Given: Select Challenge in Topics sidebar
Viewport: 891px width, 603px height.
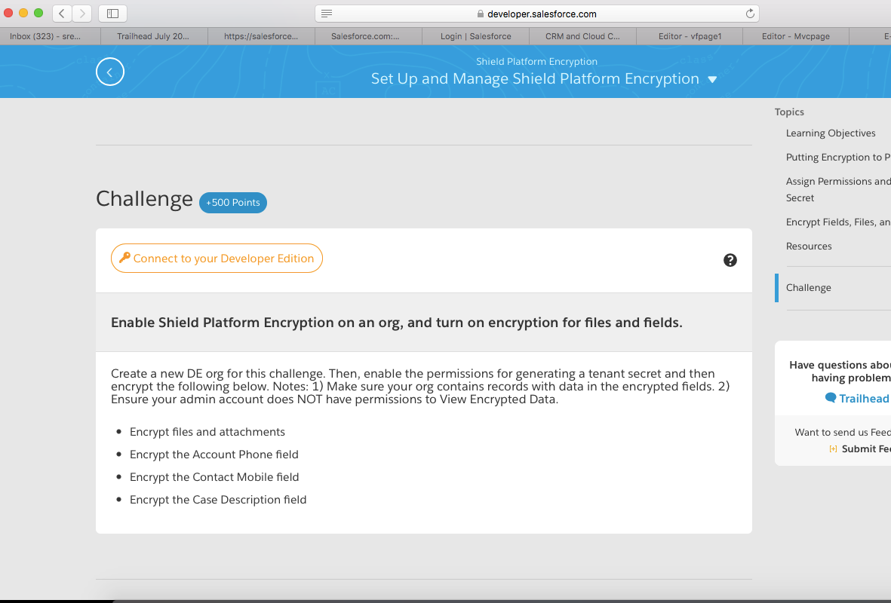Looking at the screenshot, I should click(808, 287).
